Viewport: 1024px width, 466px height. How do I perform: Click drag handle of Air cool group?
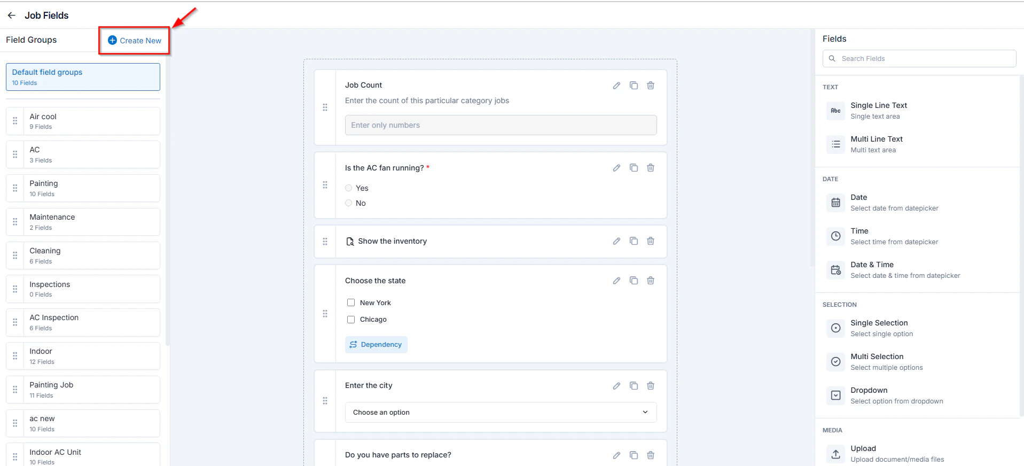(15, 121)
